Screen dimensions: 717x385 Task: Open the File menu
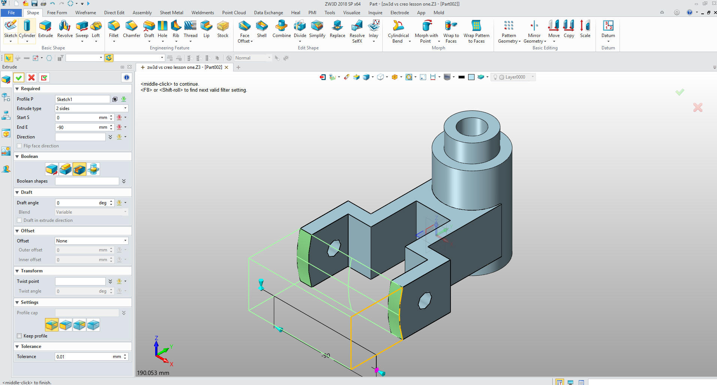[11, 12]
